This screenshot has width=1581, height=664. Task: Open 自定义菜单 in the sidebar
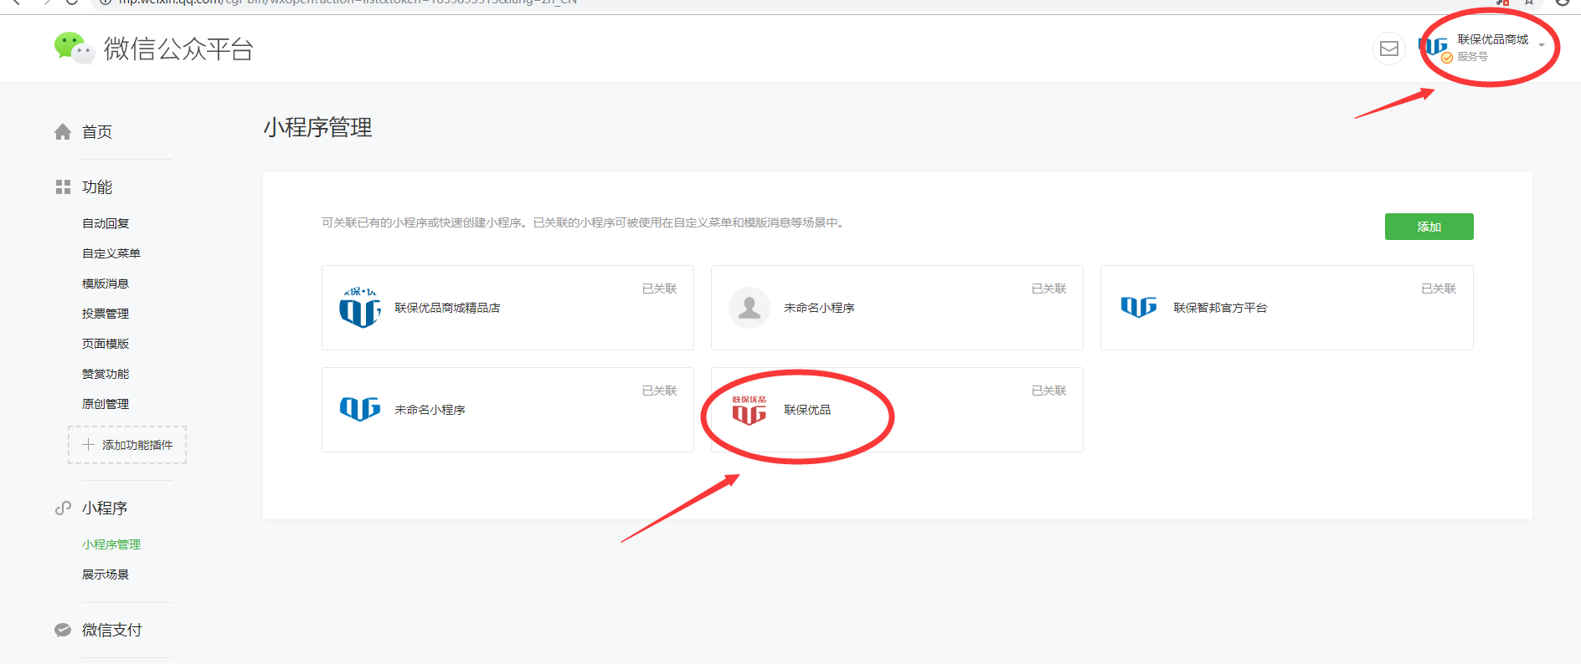click(111, 253)
